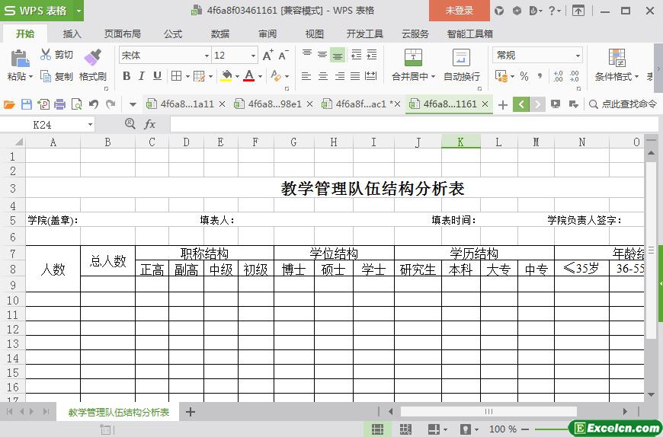Open the 开发工具 ribbon tab
The image size is (663, 437).
pos(365,33)
